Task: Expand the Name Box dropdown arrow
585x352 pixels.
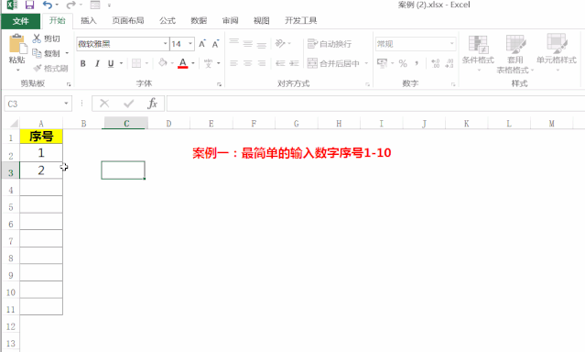Action: point(66,104)
